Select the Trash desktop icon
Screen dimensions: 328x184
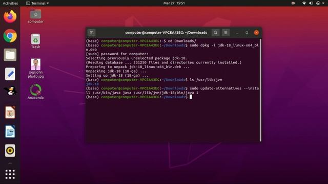pos(35,41)
